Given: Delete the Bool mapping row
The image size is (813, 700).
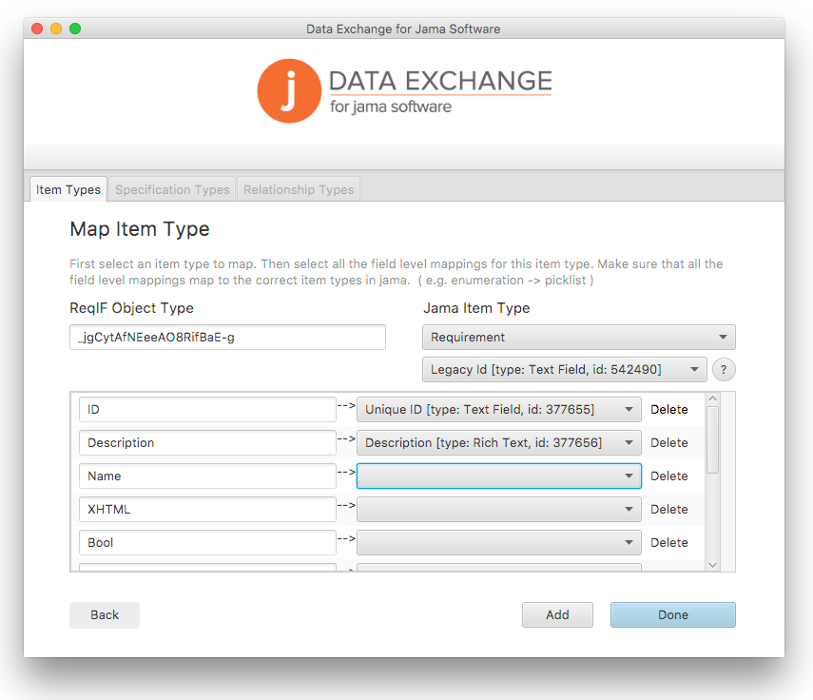Looking at the screenshot, I should [668, 542].
